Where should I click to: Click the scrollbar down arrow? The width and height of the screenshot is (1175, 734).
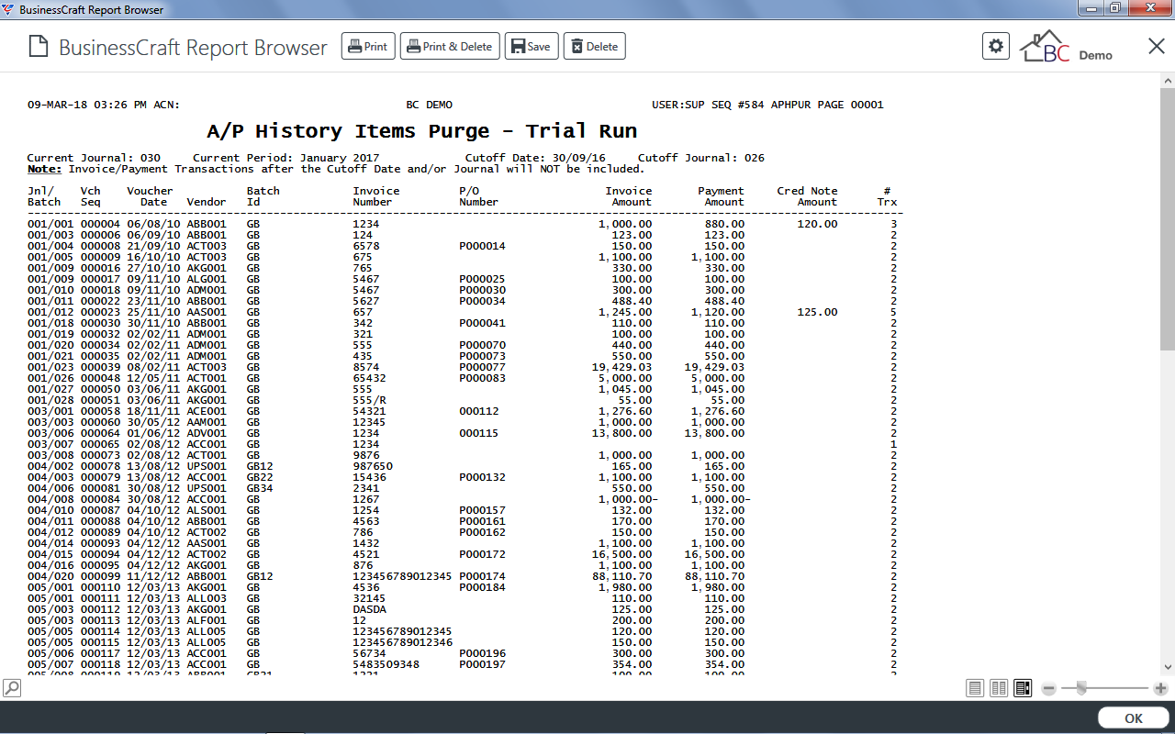[x=1167, y=667]
